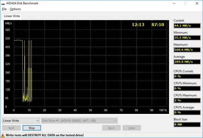Click the Maximum speed value 500.6 MB/s
The image size is (203, 138).
coord(187,50)
